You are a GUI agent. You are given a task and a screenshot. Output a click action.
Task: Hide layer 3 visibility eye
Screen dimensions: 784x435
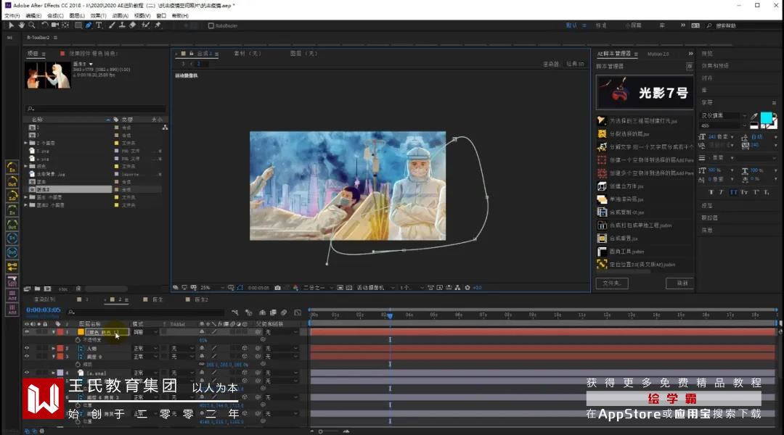coord(27,356)
